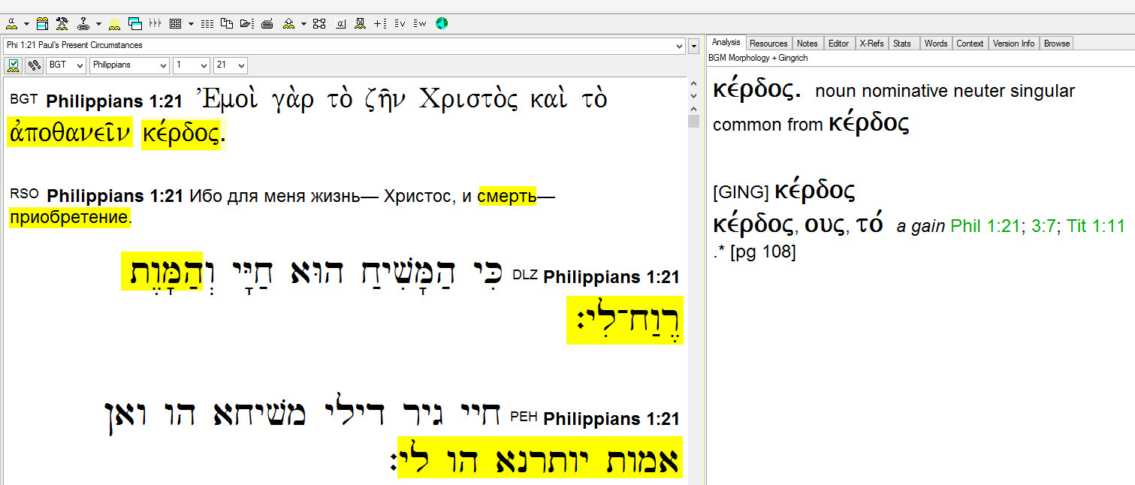Click the glowing sunburst toolbar icon
This screenshot has width=1135, height=485.
pos(114,23)
